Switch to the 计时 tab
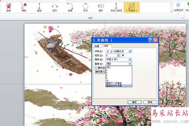This screenshot has width=189, height=126. coord(106,46)
